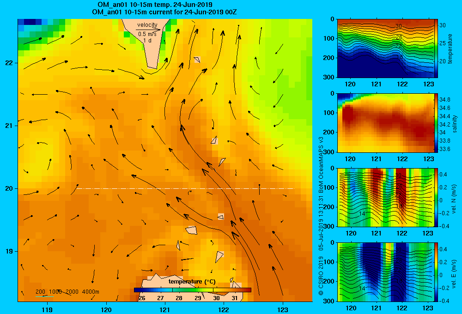Click the vel. N color scale bar
462x314 pixels.
click(x=436, y=197)
